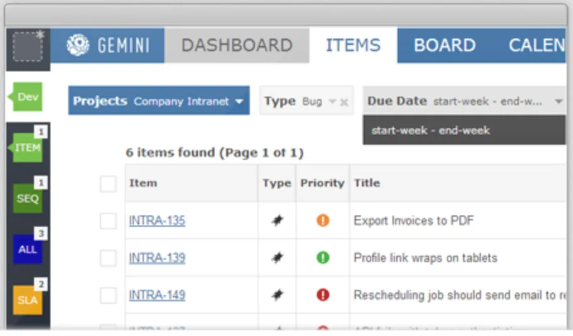The image size is (573, 336).
Task: Check the INTRA-139 row checkbox
Action: (x=109, y=258)
